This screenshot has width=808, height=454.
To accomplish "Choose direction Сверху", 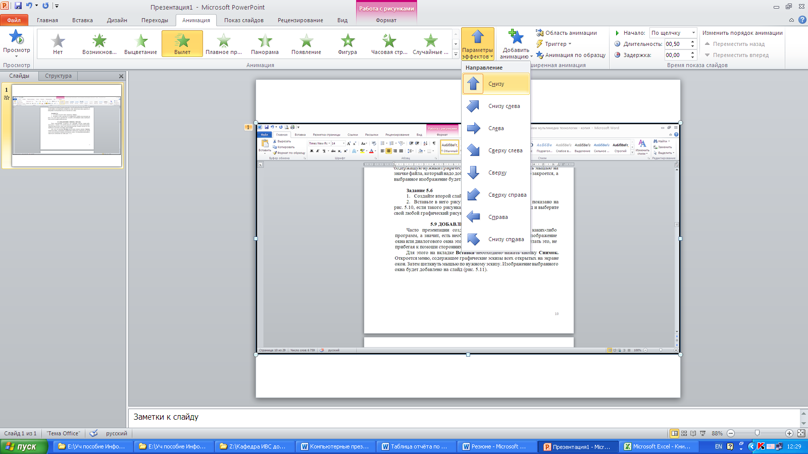I will [x=496, y=173].
